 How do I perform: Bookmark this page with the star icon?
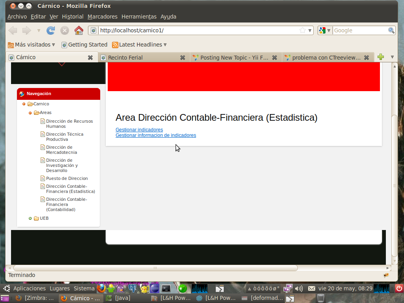pos(302,30)
